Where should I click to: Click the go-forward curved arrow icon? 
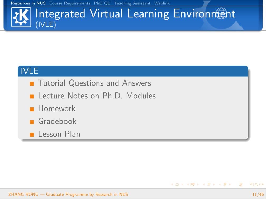[262, 185]
